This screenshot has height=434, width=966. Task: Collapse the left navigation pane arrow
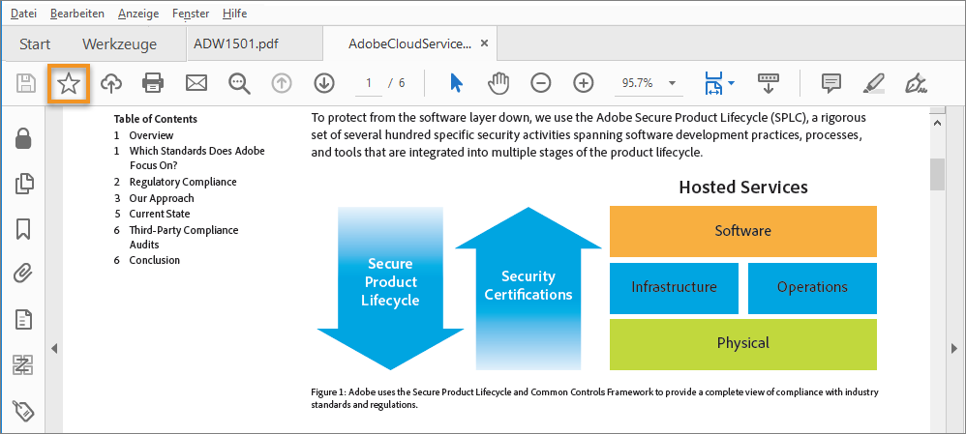click(x=54, y=349)
